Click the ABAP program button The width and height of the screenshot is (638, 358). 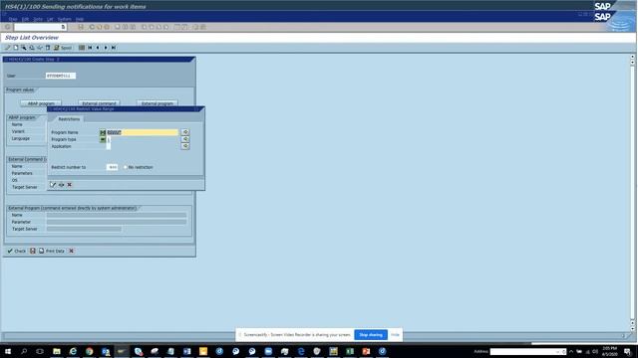point(41,103)
